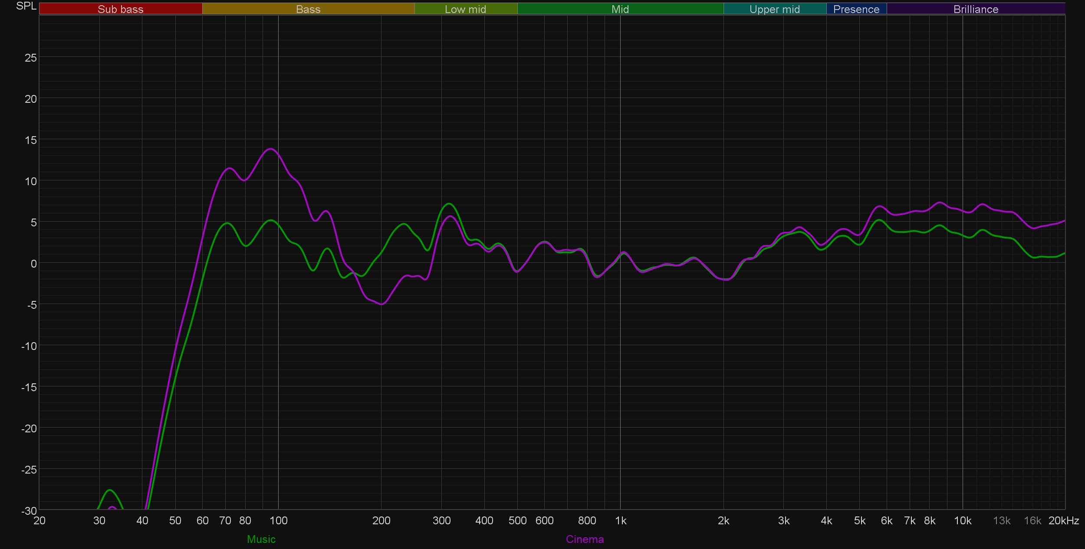Click the 0 dB level axis label
This screenshot has height=549, width=1085.
(33, 264)
